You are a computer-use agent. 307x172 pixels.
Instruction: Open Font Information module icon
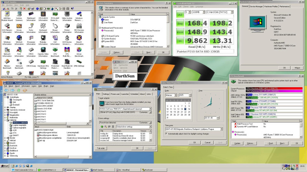pyautogui.click(x=19, y=52)
